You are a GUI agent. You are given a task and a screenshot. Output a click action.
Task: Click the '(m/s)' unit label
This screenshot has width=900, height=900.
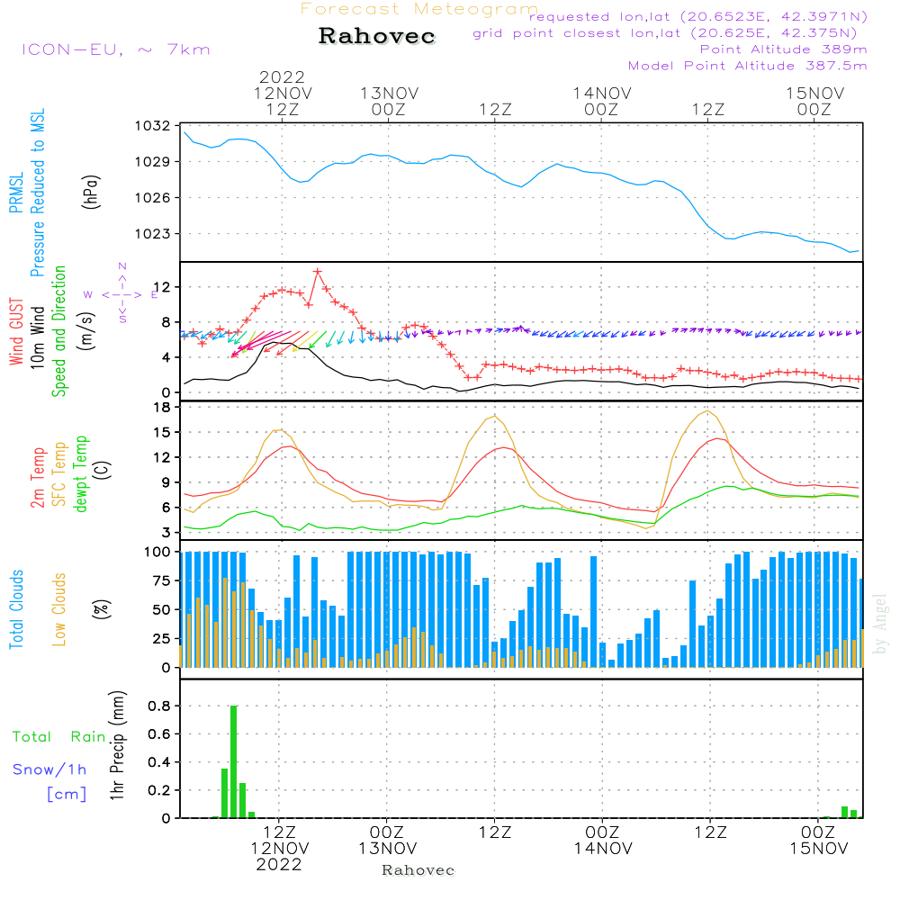87,331
